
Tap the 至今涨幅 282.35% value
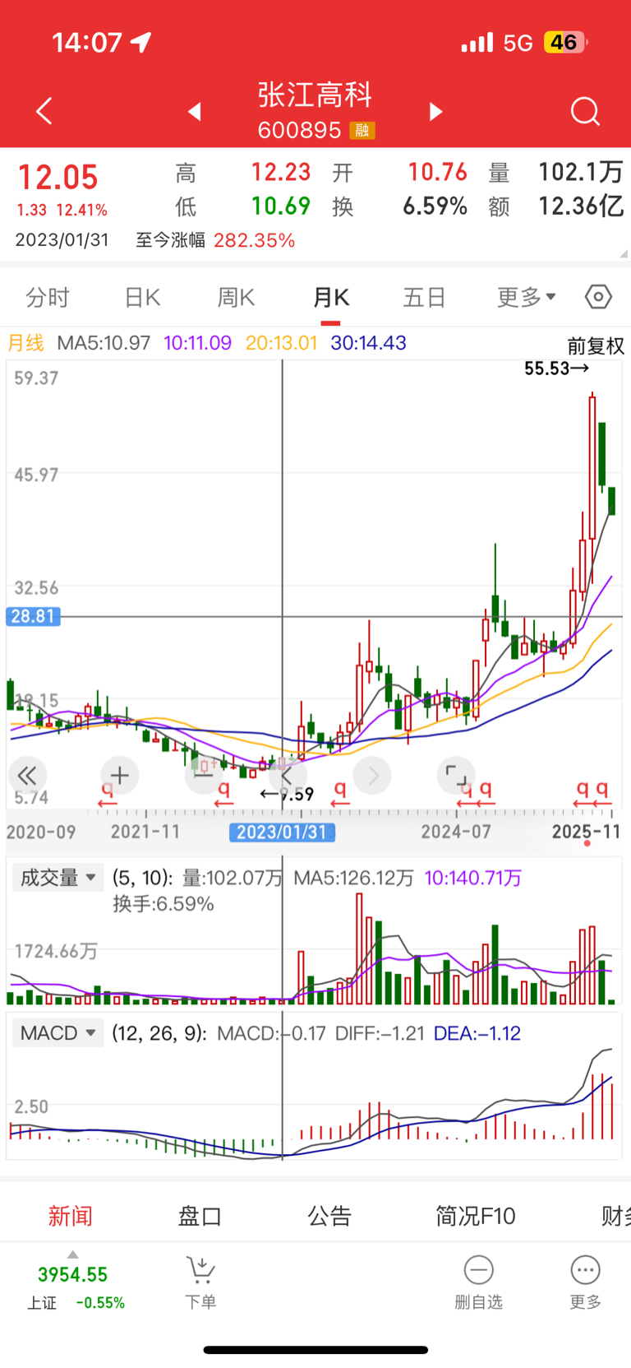coord(254,240)
